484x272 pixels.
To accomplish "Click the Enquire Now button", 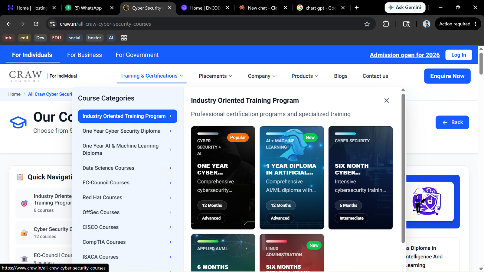I will click(x=447, y=76).
